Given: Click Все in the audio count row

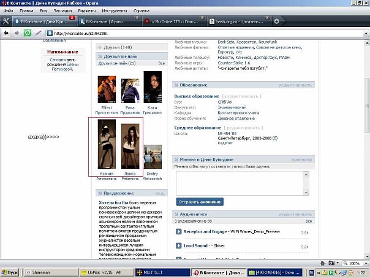Looking at the screenshot, I should pyautogui.click(x=308, y=222).
